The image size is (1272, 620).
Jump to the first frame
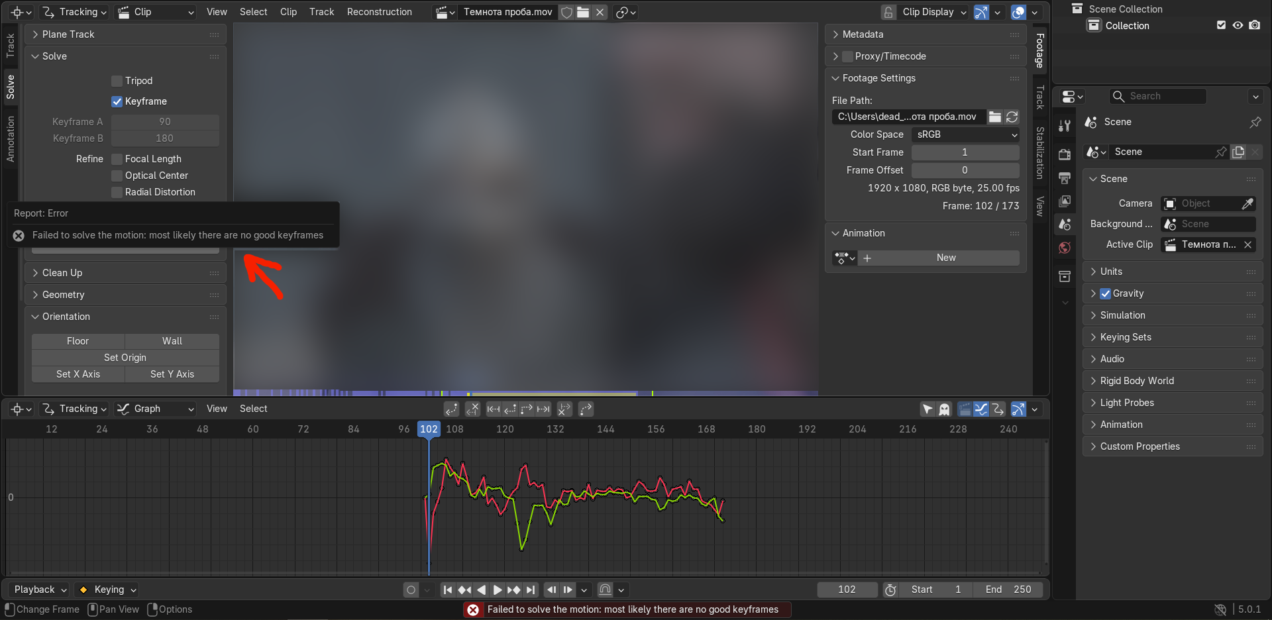pyautogui.click(x=448, y=590)
